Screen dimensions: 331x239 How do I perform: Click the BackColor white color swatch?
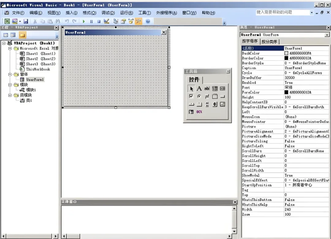pyautogui.click(x=286, y=53)
